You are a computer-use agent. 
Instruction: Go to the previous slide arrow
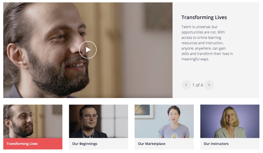tap(186, 85)
